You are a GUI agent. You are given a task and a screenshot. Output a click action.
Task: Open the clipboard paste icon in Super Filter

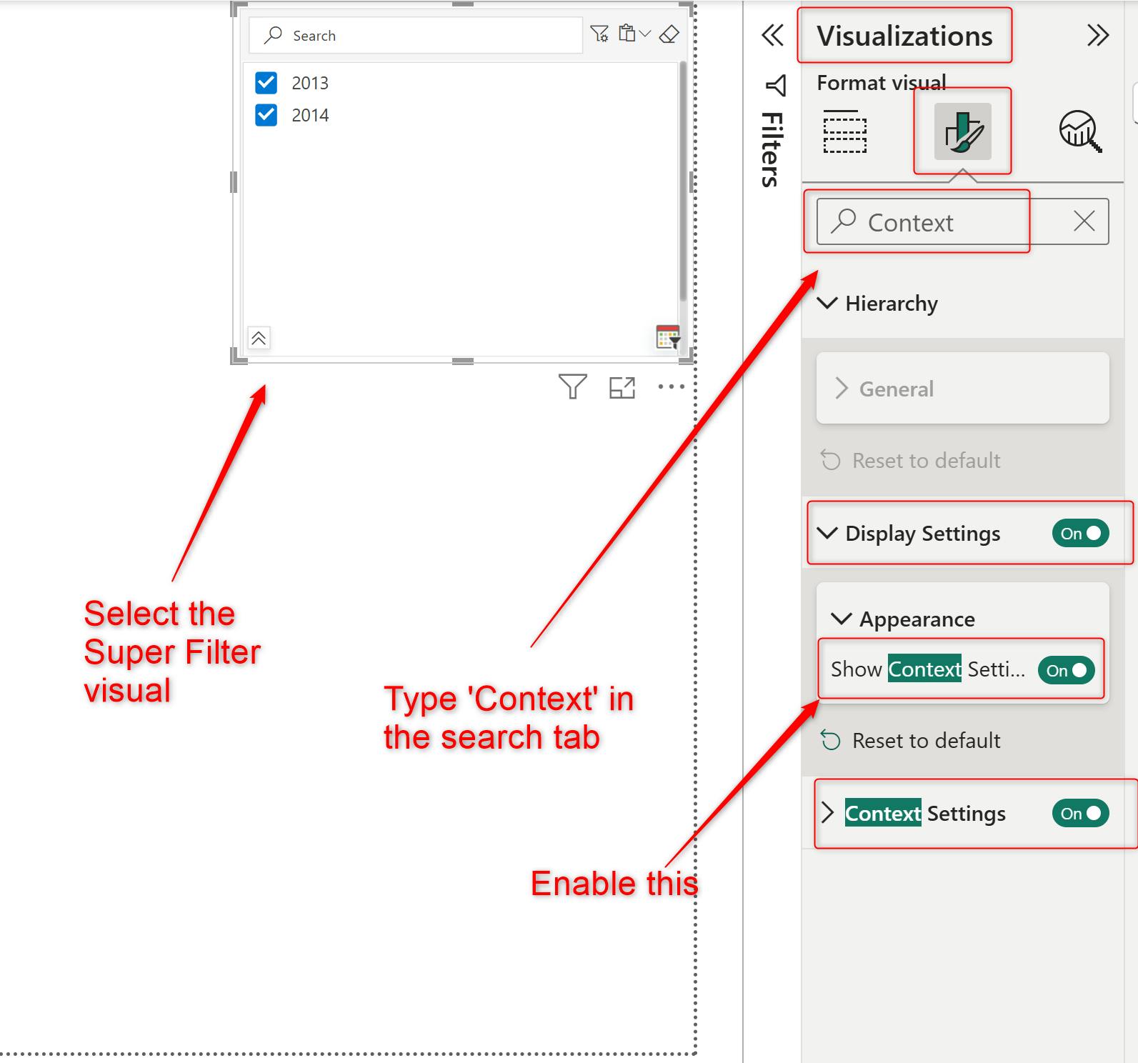click(x=627, y=33)
